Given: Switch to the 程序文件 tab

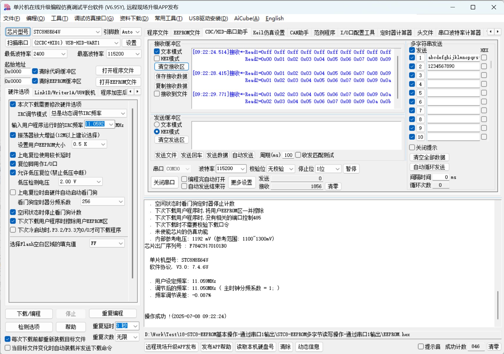Looking at the screenshot, I should pyautogui.click(x=158, y=33).
